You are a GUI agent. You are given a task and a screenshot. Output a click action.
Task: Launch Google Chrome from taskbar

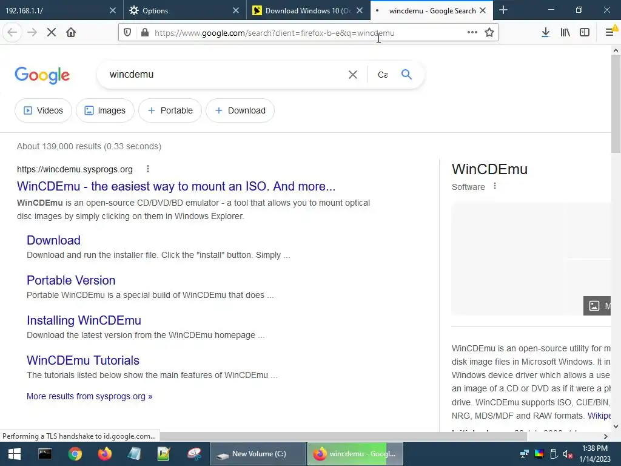(75, 454)
